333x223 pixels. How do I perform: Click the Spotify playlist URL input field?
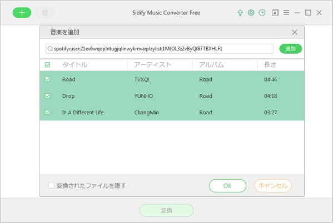point(160,49)
